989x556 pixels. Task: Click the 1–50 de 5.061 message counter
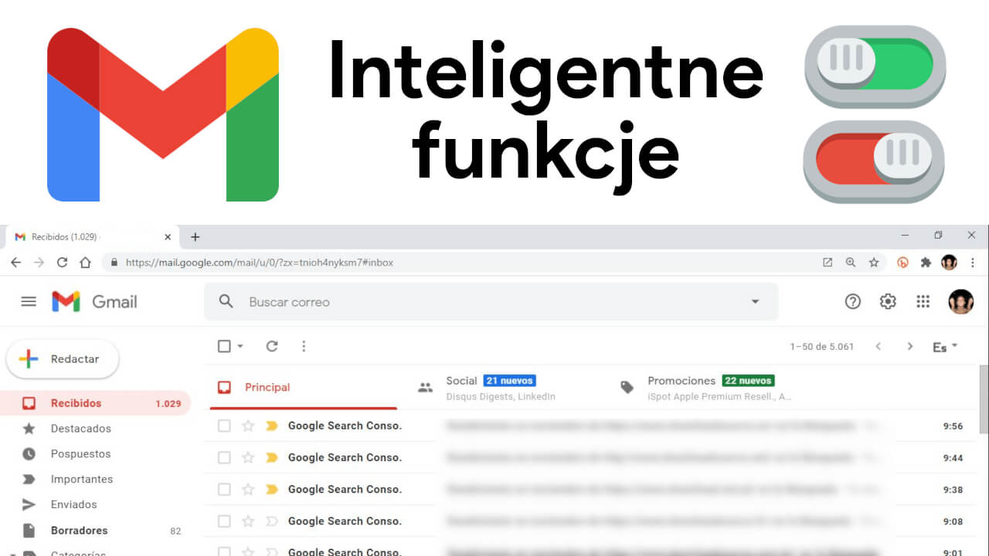point(822,347)
